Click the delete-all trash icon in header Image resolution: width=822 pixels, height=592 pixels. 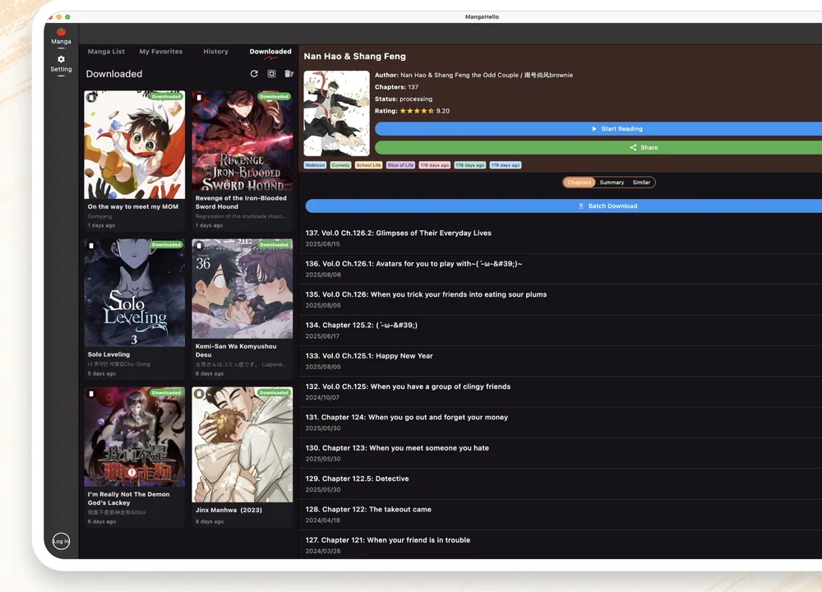[x=289, y=74]
